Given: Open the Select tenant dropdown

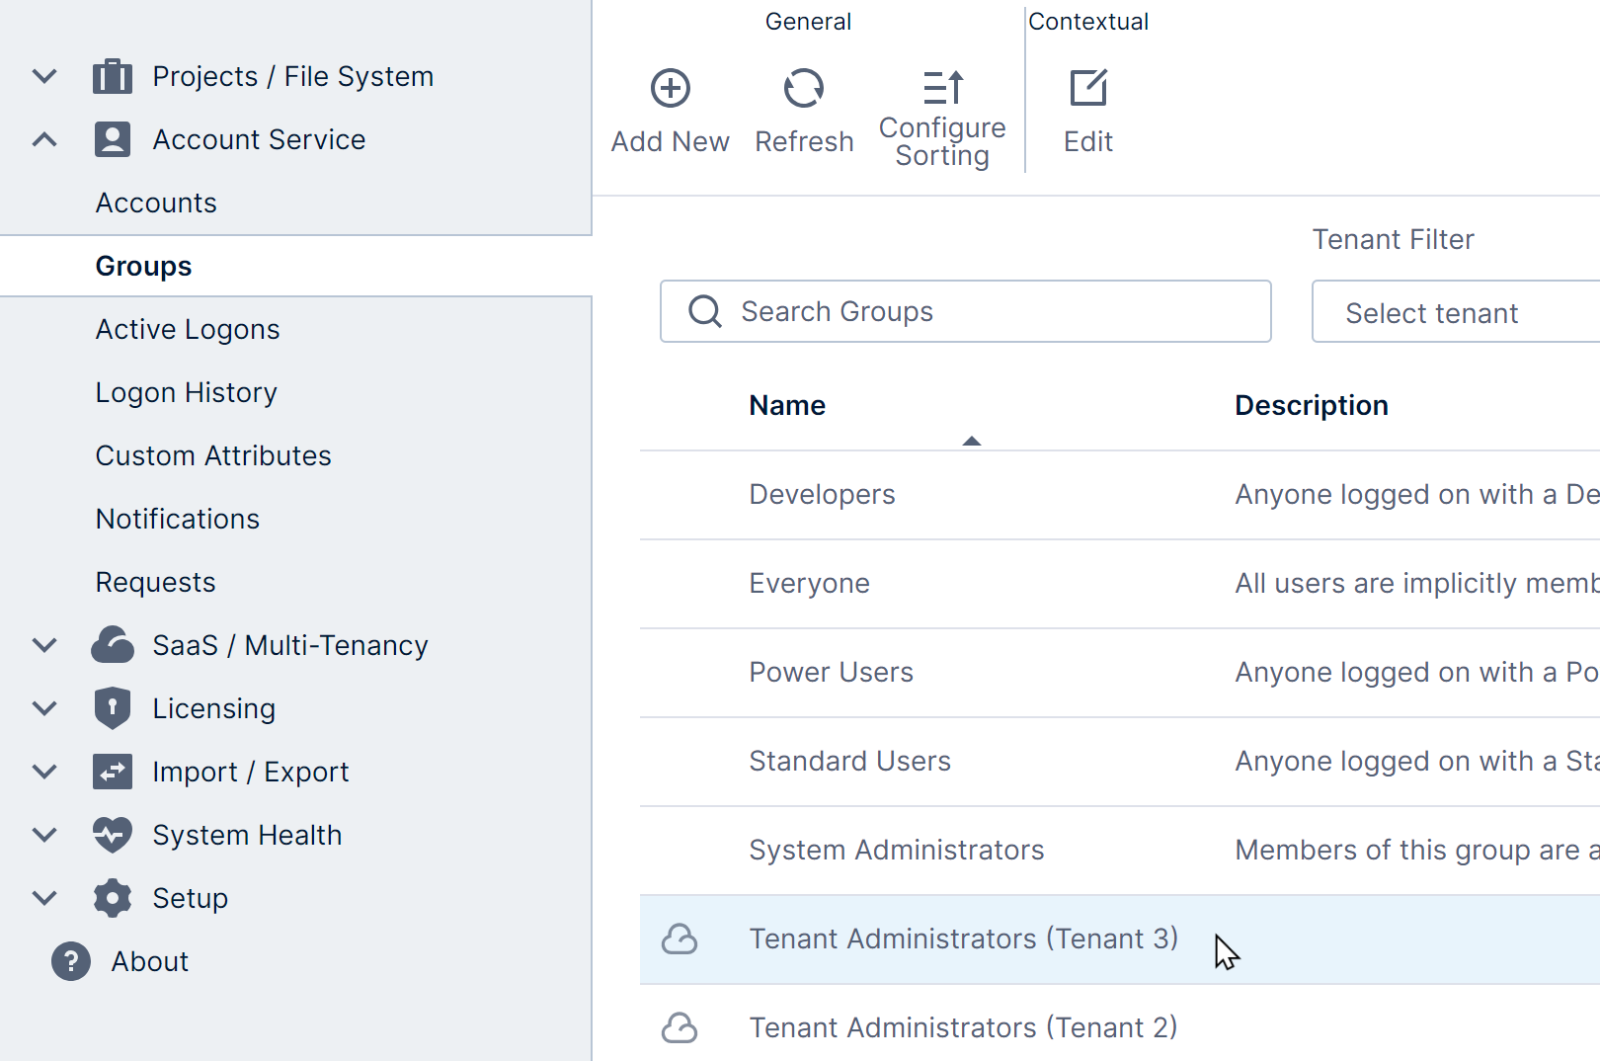Looking at the screenshot, I should [1454, 313].
